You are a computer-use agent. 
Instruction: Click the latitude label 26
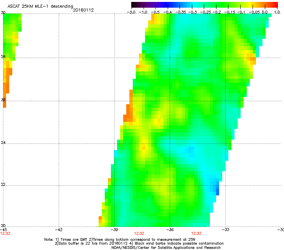click(3, 100)
